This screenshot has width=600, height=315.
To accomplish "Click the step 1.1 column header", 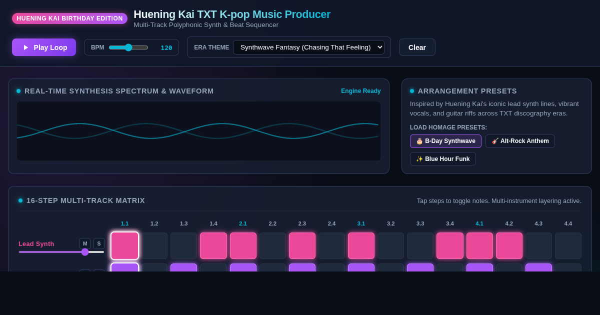I will tap(124, 223).
